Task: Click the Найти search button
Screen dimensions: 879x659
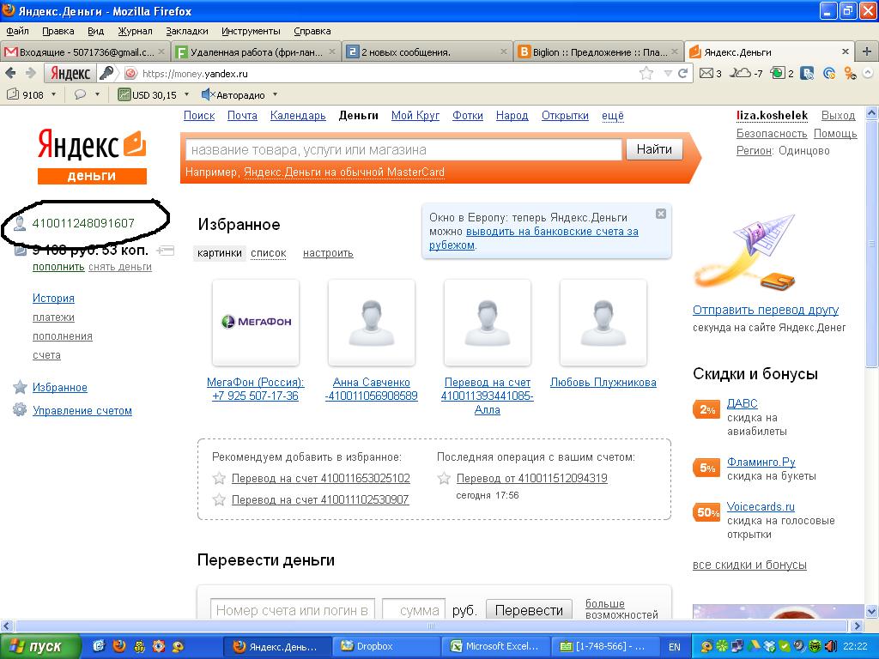Action: point(654,149)
